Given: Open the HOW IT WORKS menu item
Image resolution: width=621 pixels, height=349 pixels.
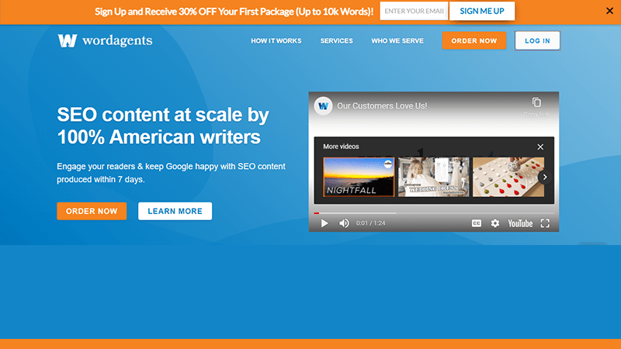Looking at the screenshot, I should [x=276, y=41].
